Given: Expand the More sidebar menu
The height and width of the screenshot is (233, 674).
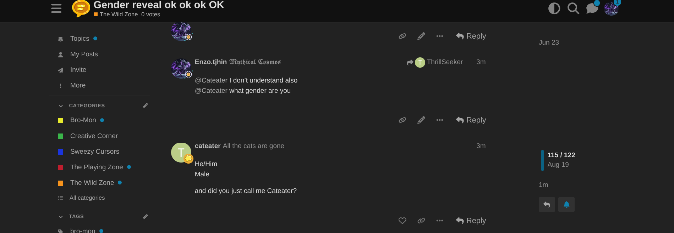Looking at the screenshot, I should 78,85.
